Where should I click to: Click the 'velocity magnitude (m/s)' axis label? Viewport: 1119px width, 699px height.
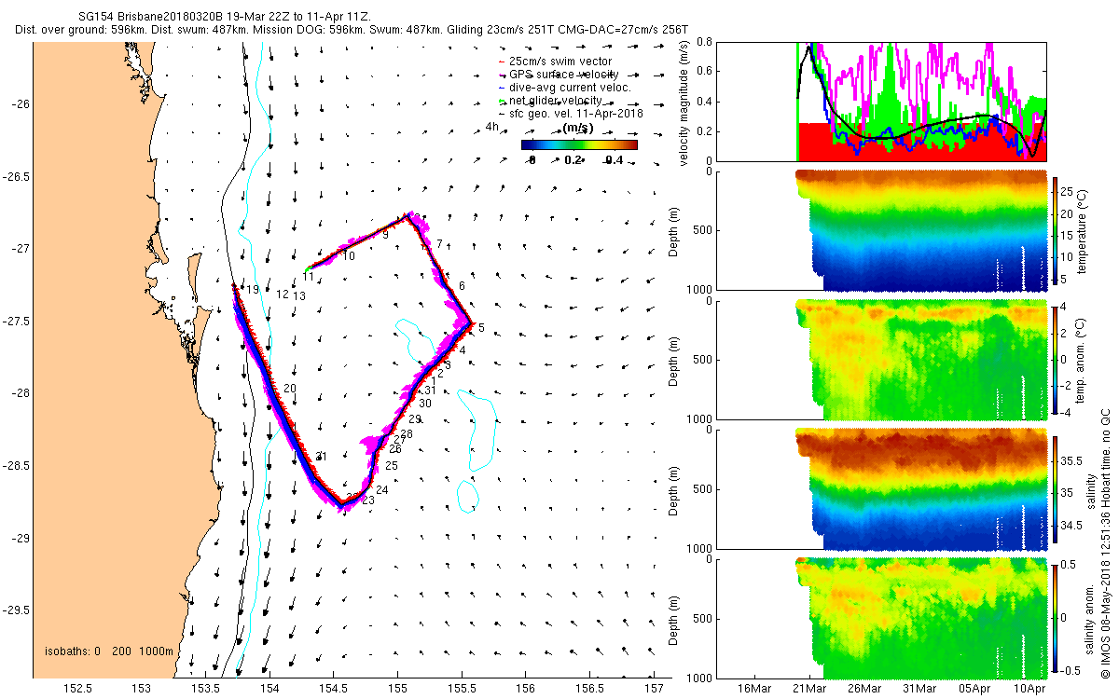pos(685,102)
